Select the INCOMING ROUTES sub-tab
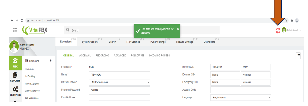This screenshot has width=308, height=106. pos(159,56)
